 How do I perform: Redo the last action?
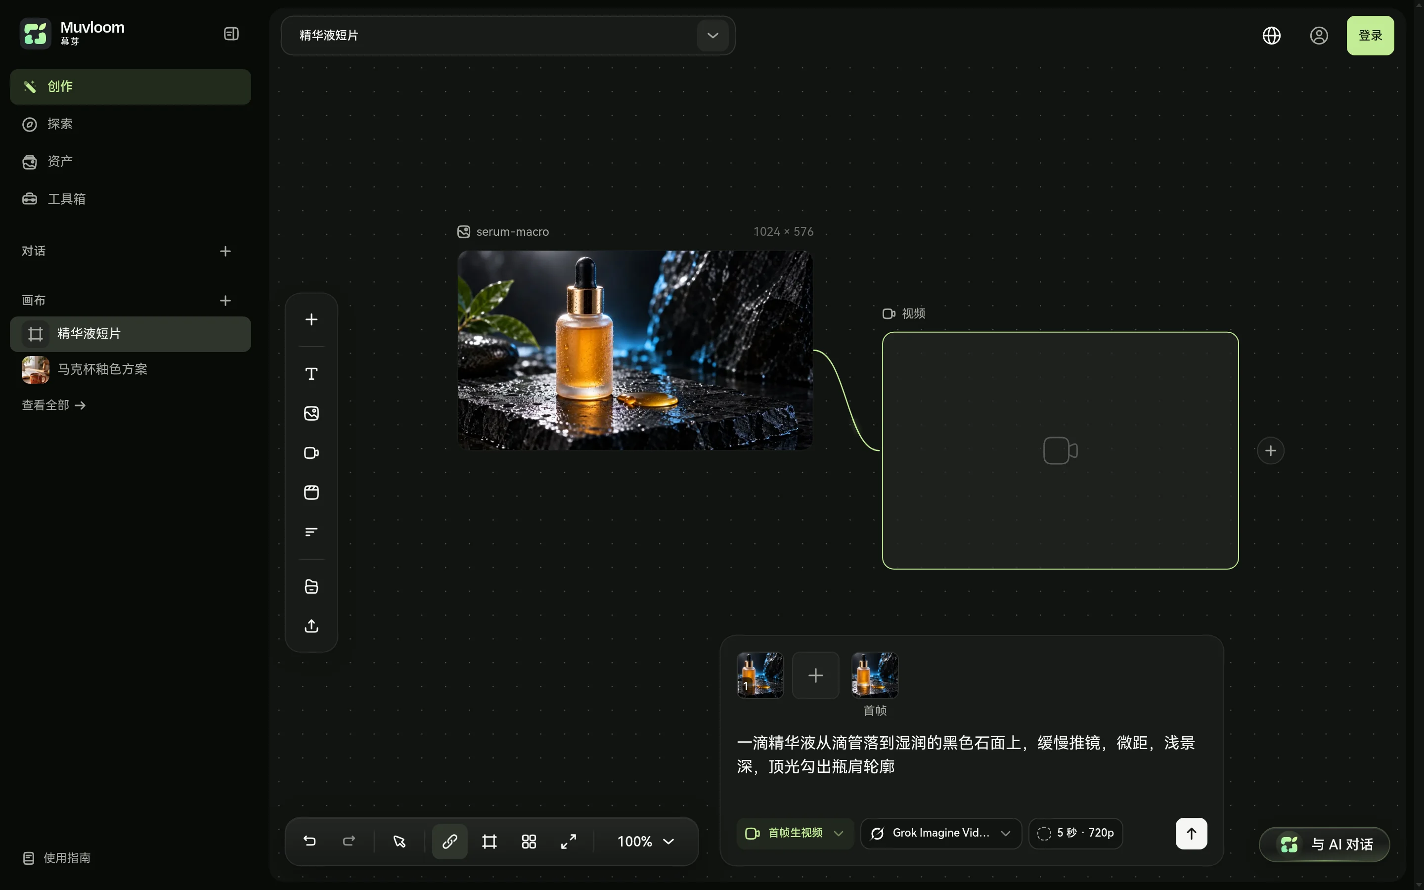coord(349,842)
